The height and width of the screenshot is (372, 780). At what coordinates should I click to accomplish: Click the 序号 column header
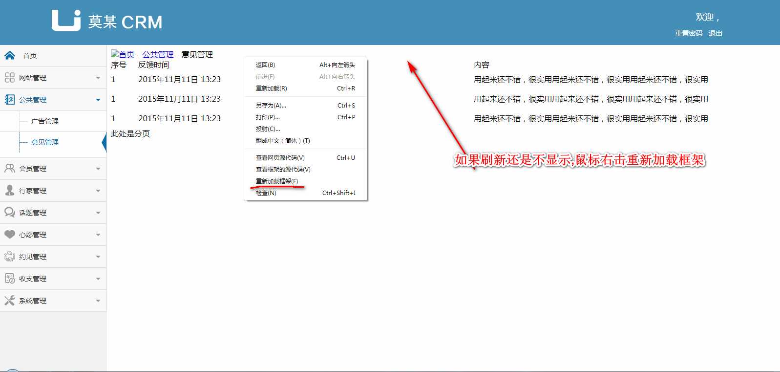[119, 65]
